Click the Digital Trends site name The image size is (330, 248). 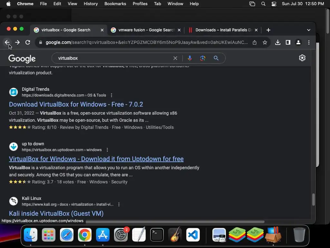click(35, 89)
